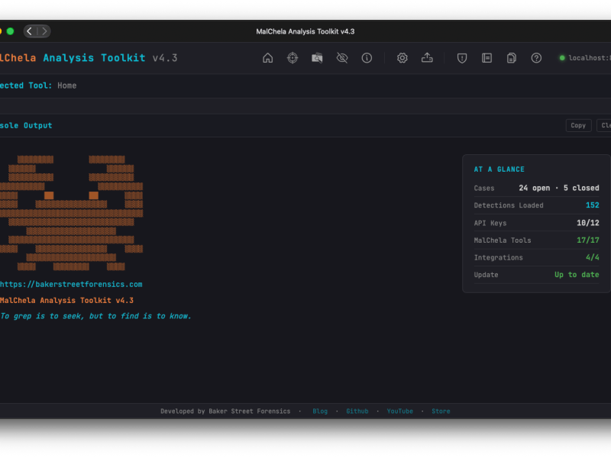This screenshot has width=611, height=458.
Task: Go forward with the right chevron
Action: [44, 31]
